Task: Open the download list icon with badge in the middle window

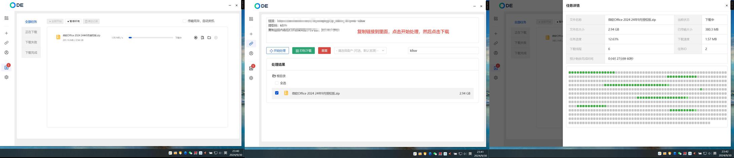Action: [x=251, y=68]
